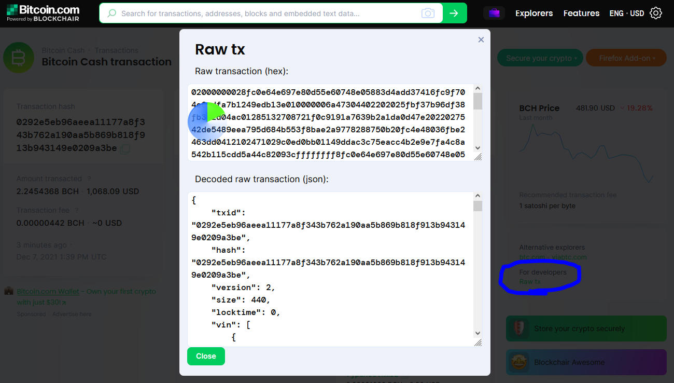Screen dimensions: 674x383
Task: Click the Advertise here link
Action: click(72, 314)
